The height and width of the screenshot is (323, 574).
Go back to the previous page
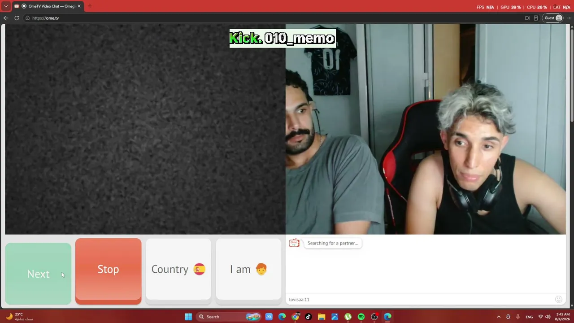coord(6,18)
